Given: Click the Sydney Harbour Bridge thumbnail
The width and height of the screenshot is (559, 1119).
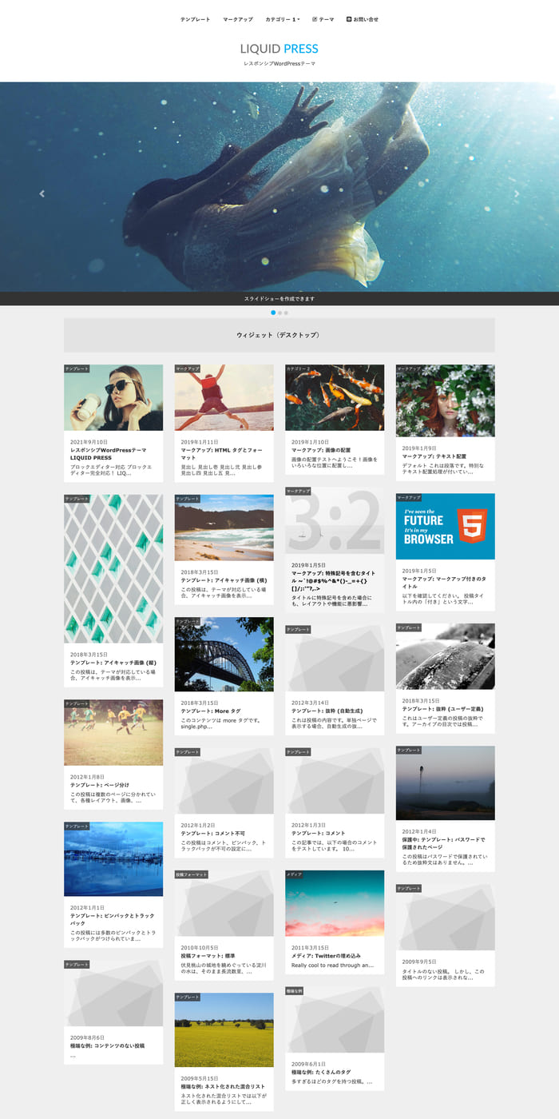Looking at the screenshot, I should pos(224,654).
